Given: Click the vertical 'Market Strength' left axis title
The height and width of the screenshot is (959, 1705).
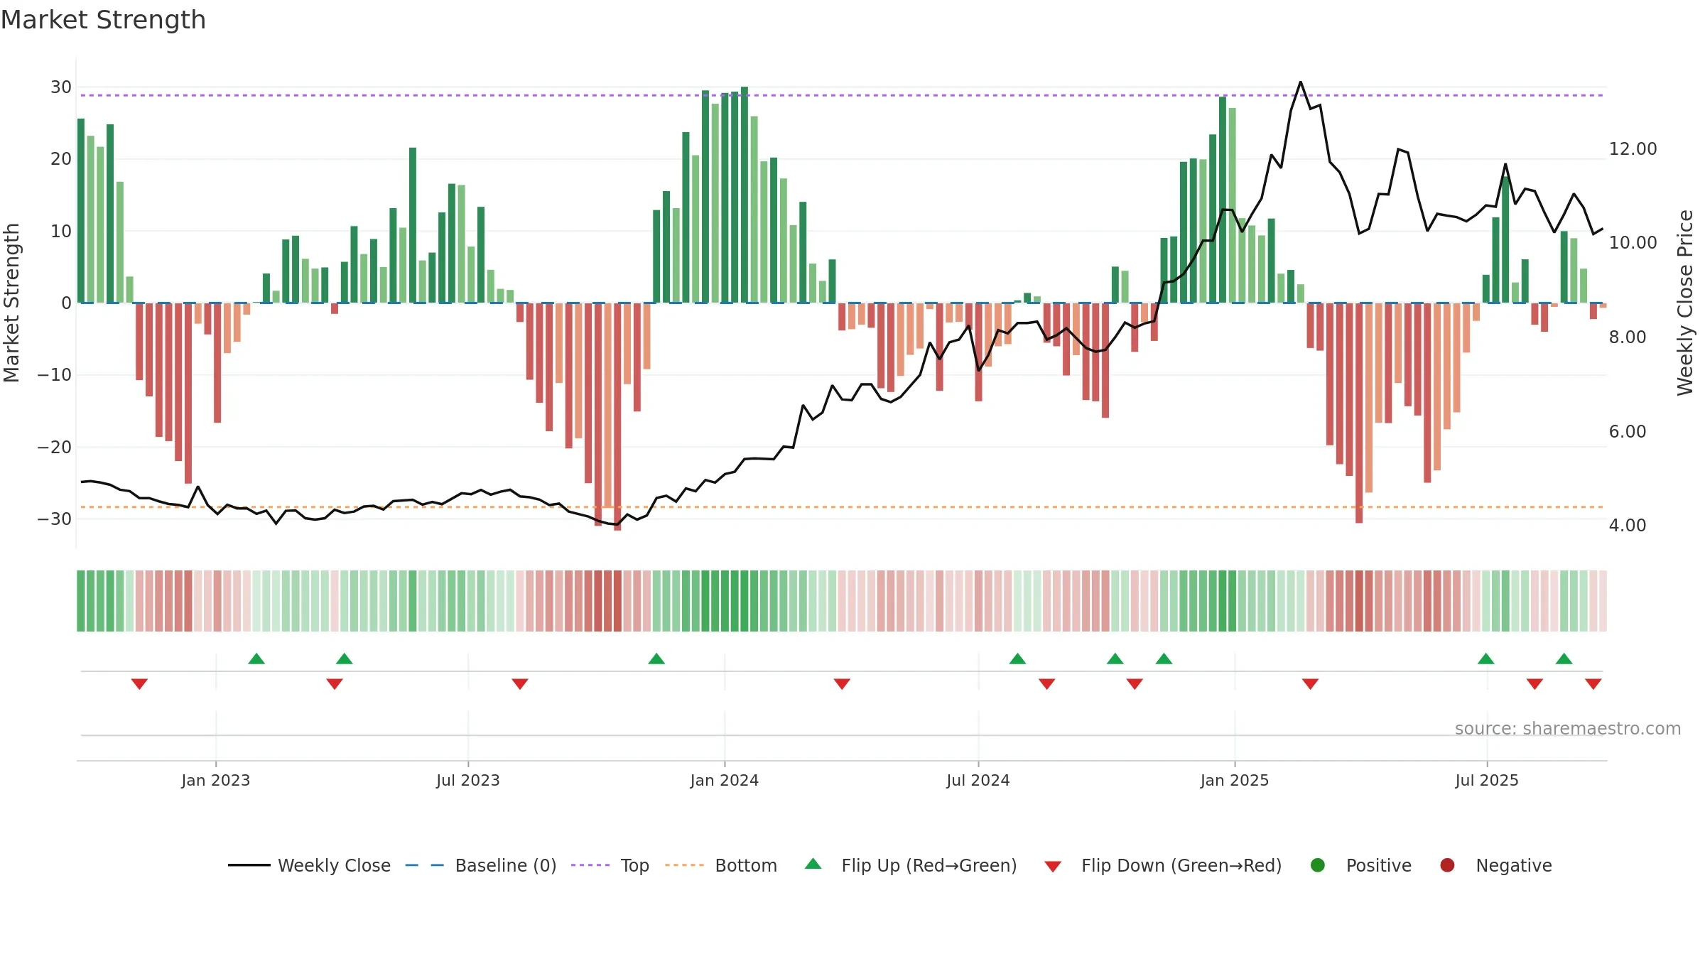Looking at the screenshot, I should coord(12,303).
